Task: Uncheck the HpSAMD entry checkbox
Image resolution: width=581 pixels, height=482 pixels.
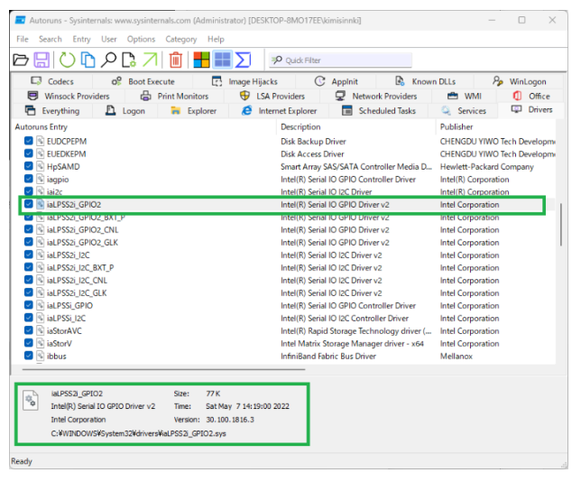Action: tap(29, 166)
